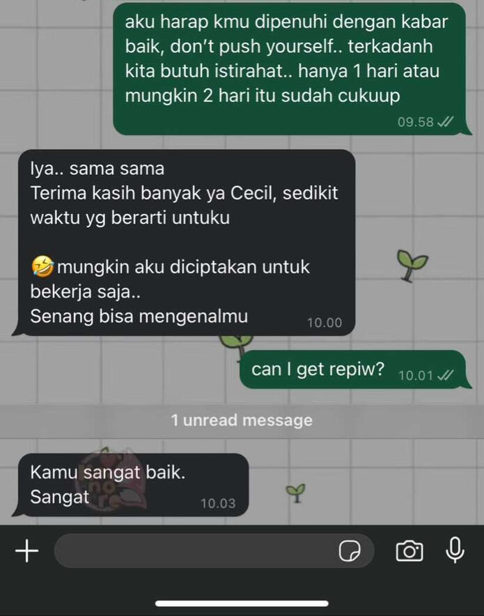This screenshot has width=484, height=616.
Task: Tap the home indicator bar
Action: coord(242,603)
